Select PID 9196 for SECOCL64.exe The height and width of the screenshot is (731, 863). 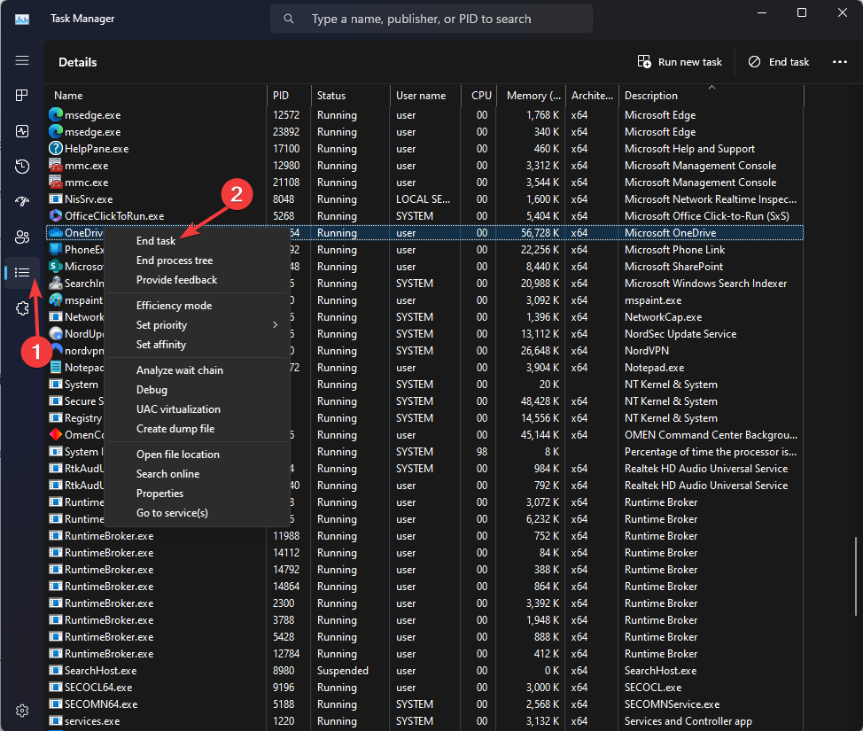(285, 687)
